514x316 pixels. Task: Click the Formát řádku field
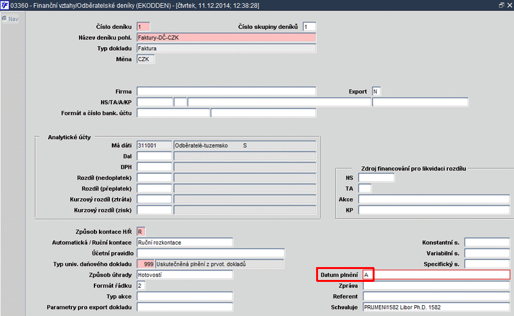point(141,286)
